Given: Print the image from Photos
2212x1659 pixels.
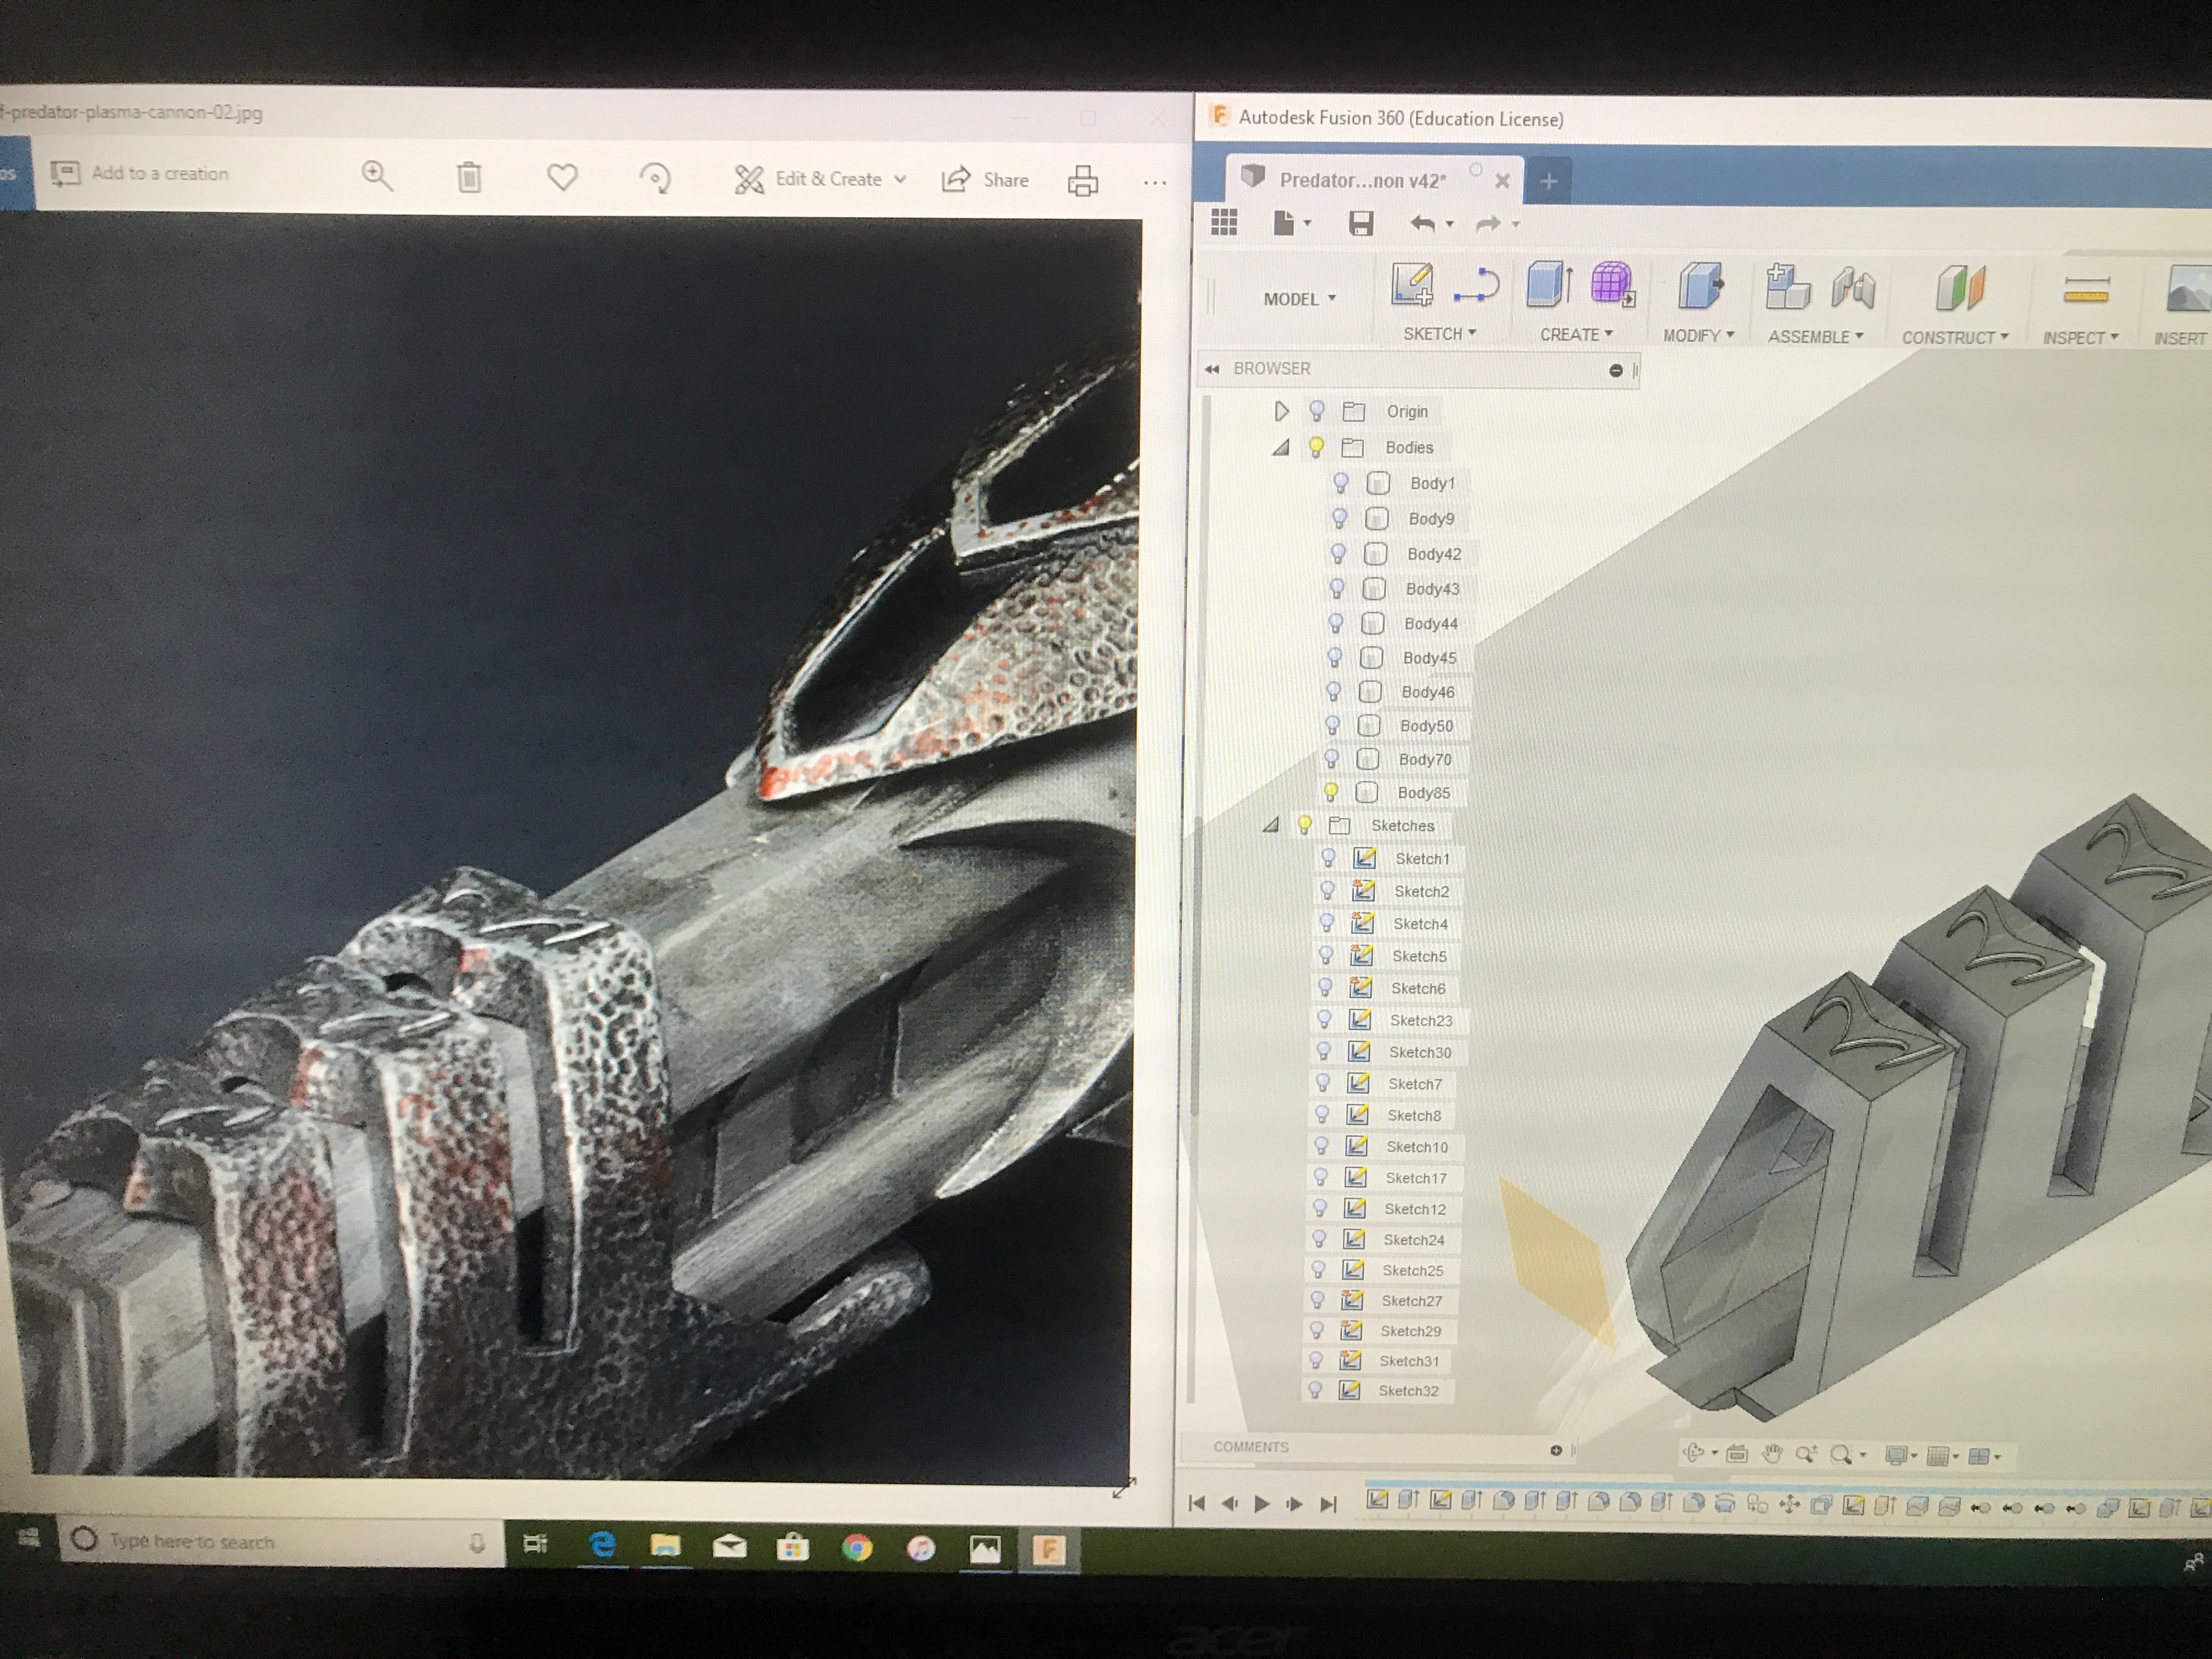Looking at the screenshot, I should point(1082,181).
